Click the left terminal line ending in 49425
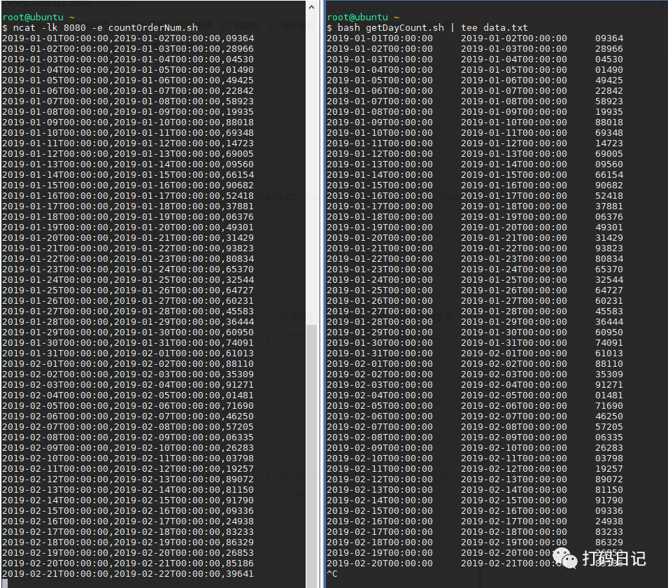The height and width of the screenshot is (588, 668). (x=128, y=80)
